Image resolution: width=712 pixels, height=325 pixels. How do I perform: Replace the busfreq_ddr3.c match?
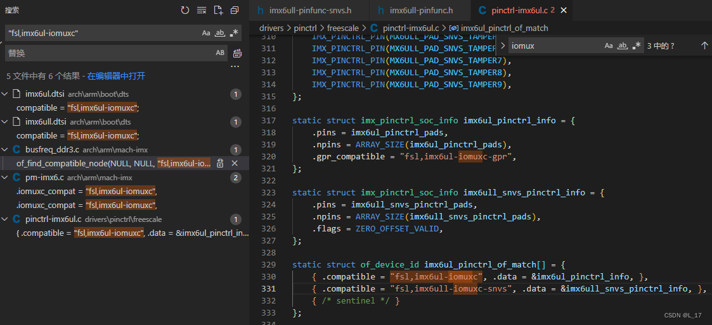tap(220, 163)
